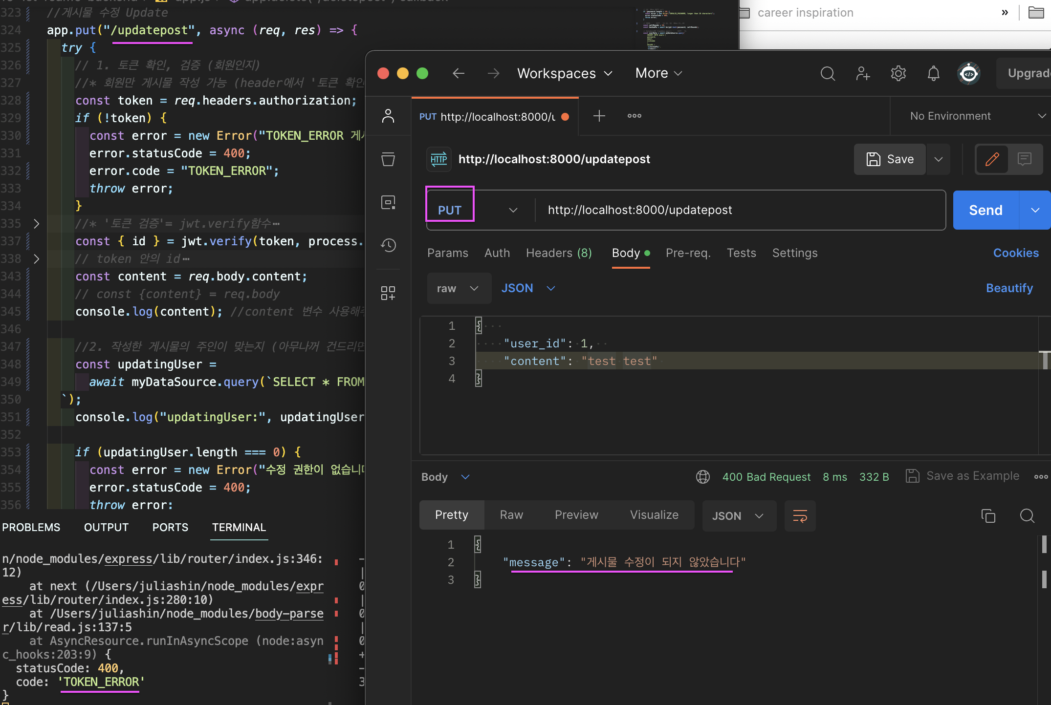The height and width of the screenshot is (705, 1051).
Task: Open Collections trash sidebar icon
Action: tap(388, 159)
